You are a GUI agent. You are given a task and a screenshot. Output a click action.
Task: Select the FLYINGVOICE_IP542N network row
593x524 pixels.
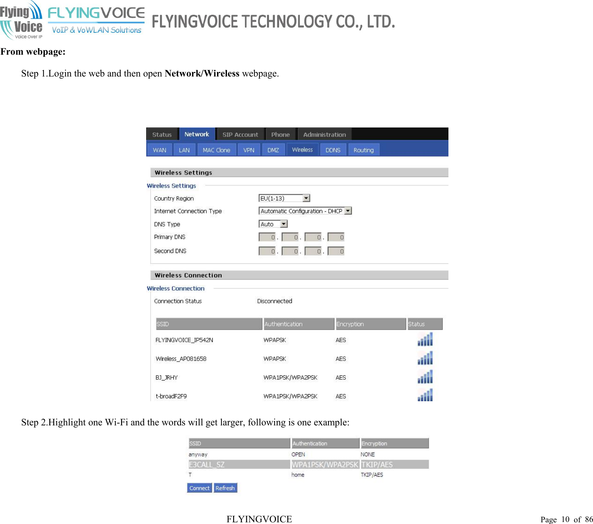click(x=299, y=340)
